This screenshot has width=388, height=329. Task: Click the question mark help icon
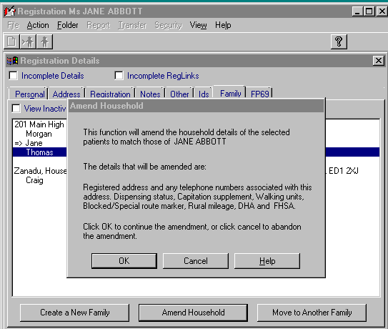[x=339, y=41]
